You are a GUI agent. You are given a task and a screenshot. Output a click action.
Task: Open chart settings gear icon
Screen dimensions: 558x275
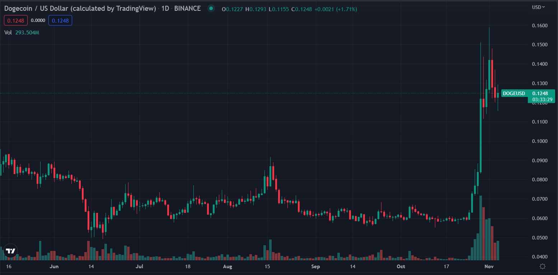(543, 266)
